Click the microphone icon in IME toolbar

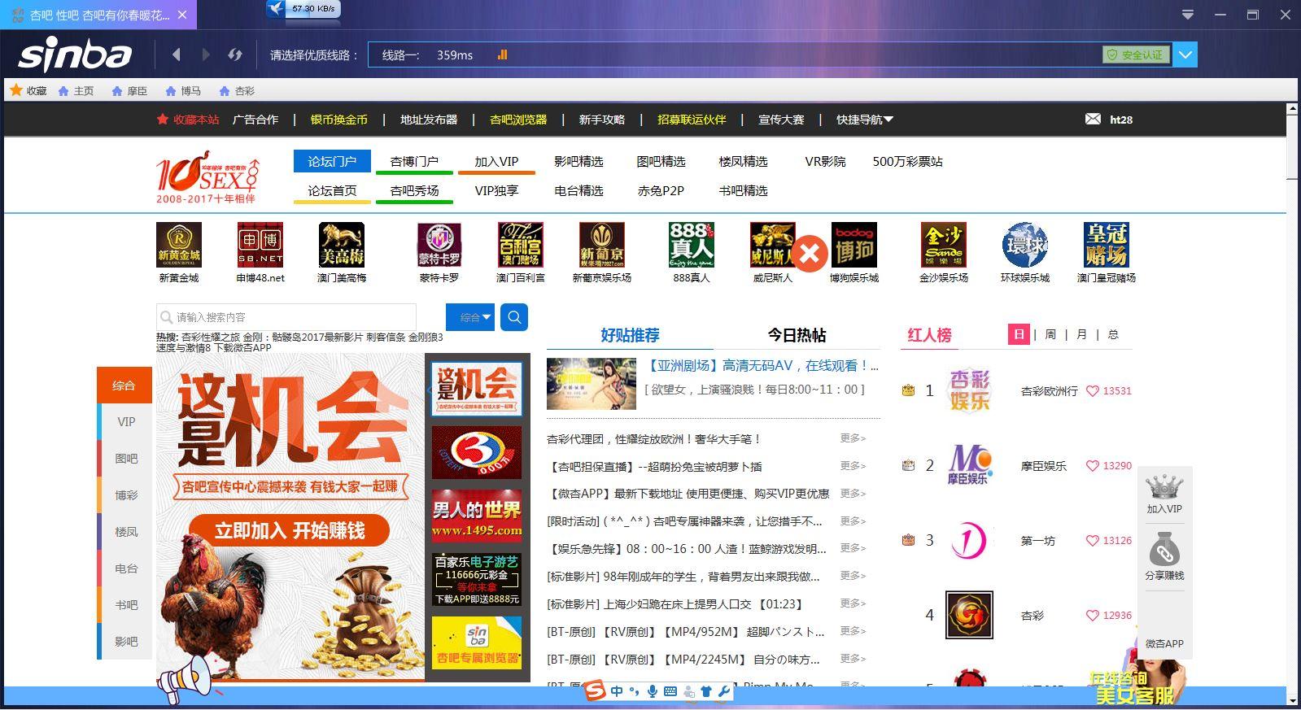tap(653, 691)
